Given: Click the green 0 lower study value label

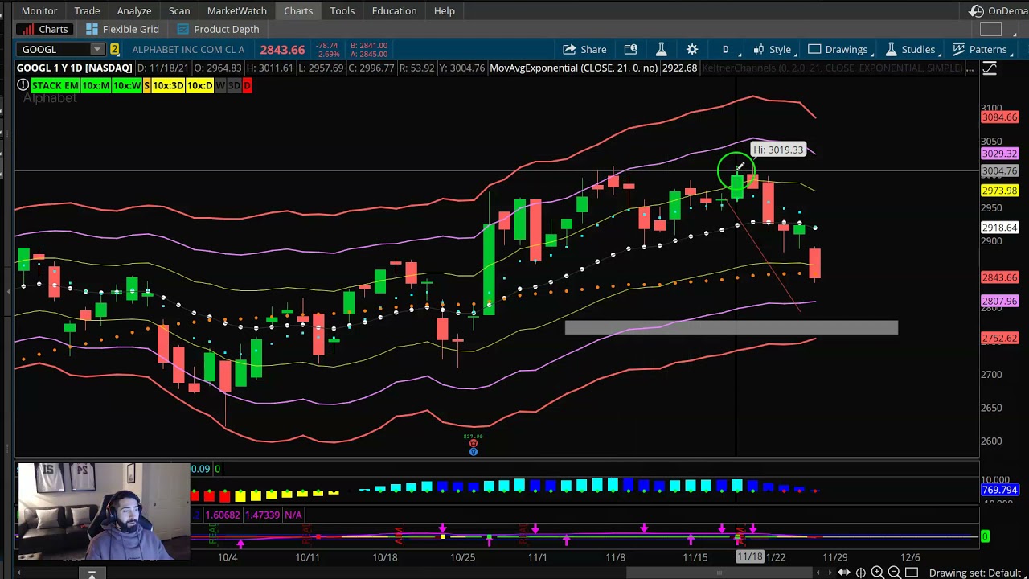Looking at the screenshot, I should click(x=986, y=536).
